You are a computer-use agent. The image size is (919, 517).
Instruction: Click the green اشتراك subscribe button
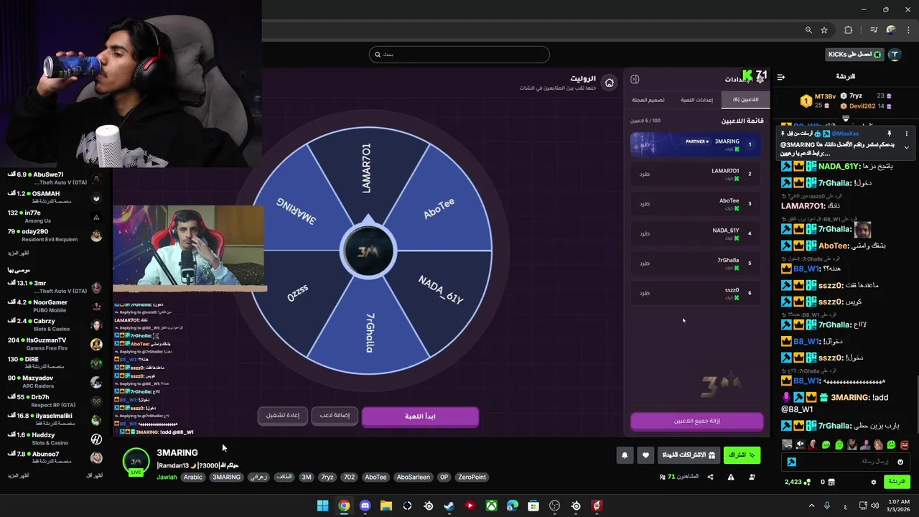pos(742,455)
